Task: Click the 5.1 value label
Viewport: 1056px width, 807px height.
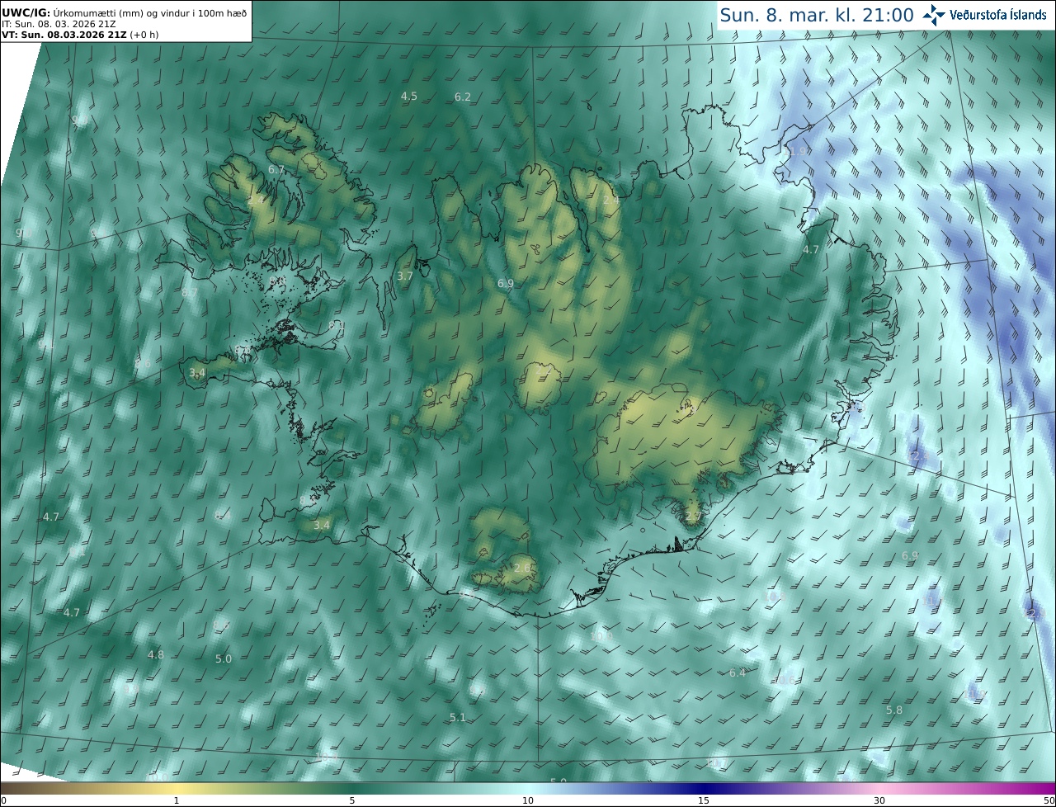Action: point(458,718)
